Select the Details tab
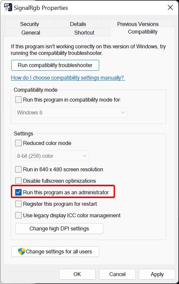 tap(78, 24)
